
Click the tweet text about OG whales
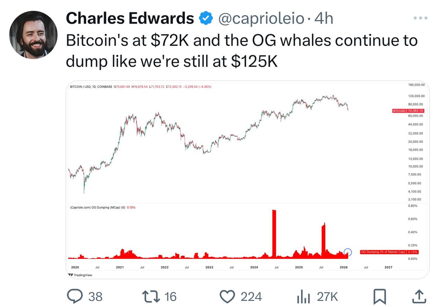[x=241, y=51]
